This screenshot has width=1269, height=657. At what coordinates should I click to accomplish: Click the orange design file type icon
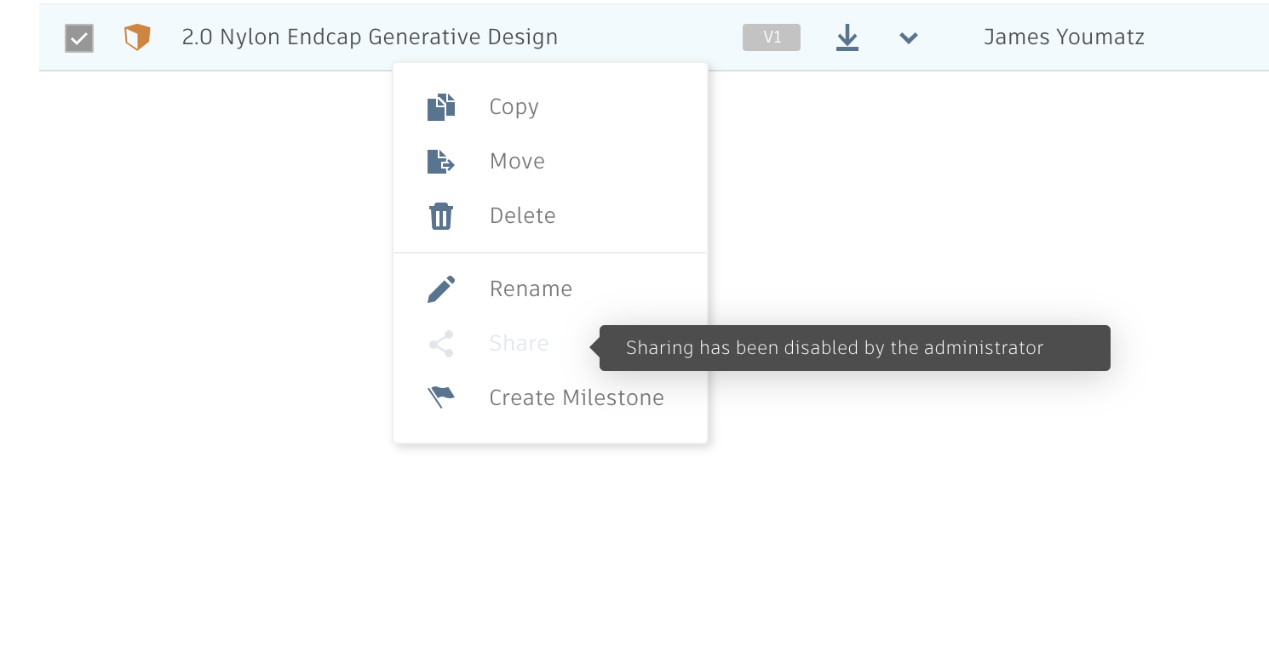137,37
